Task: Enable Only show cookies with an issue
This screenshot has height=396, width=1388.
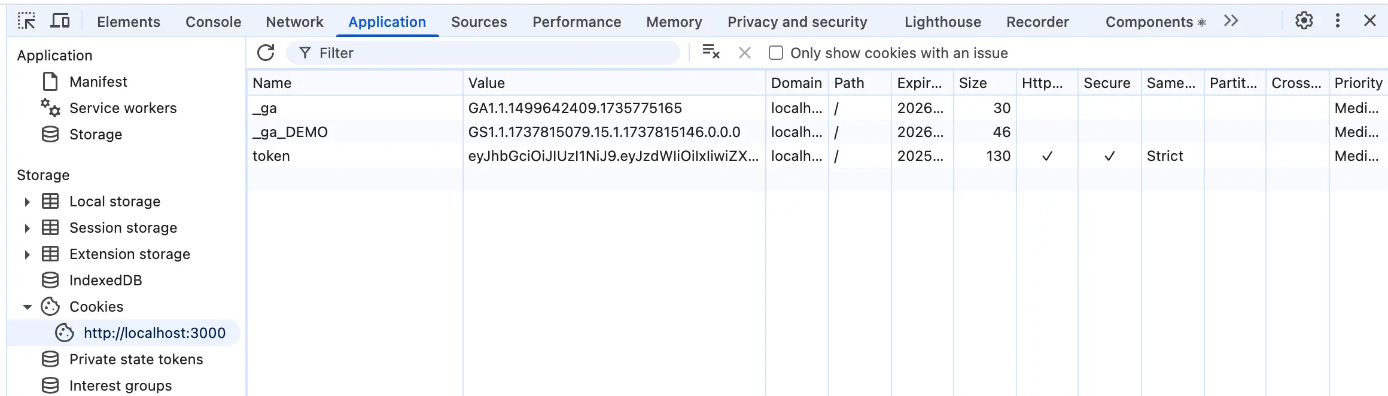Action: pyautogui.click(x=776, y=53)
